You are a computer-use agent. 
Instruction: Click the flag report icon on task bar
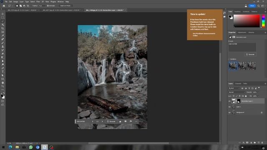pos(131,121)
